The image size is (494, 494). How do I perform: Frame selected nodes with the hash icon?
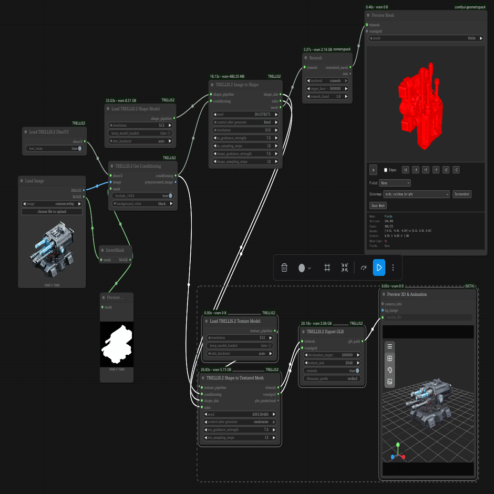[x=327, y=267]
